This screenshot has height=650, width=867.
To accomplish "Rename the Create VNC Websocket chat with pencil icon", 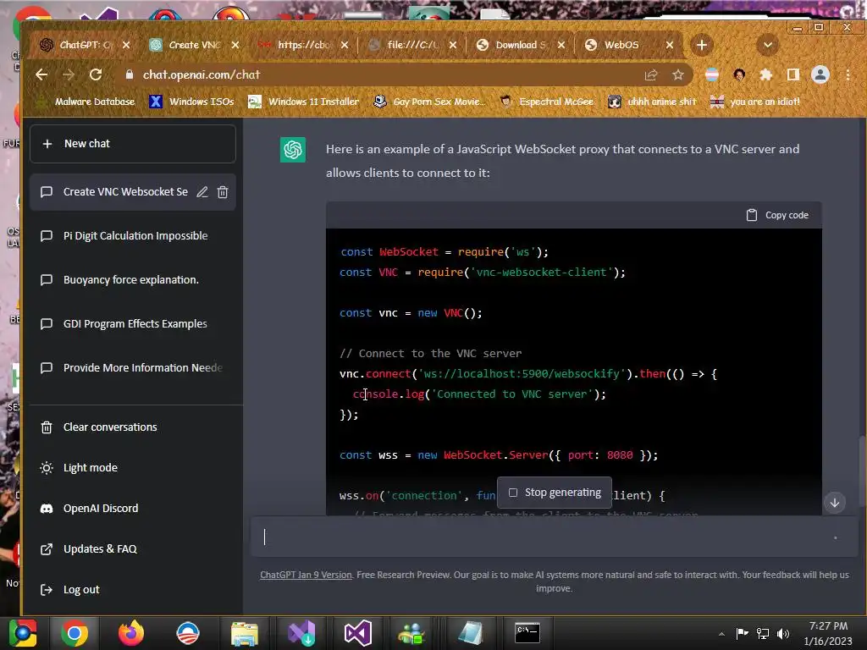I will tap(202, 192).
